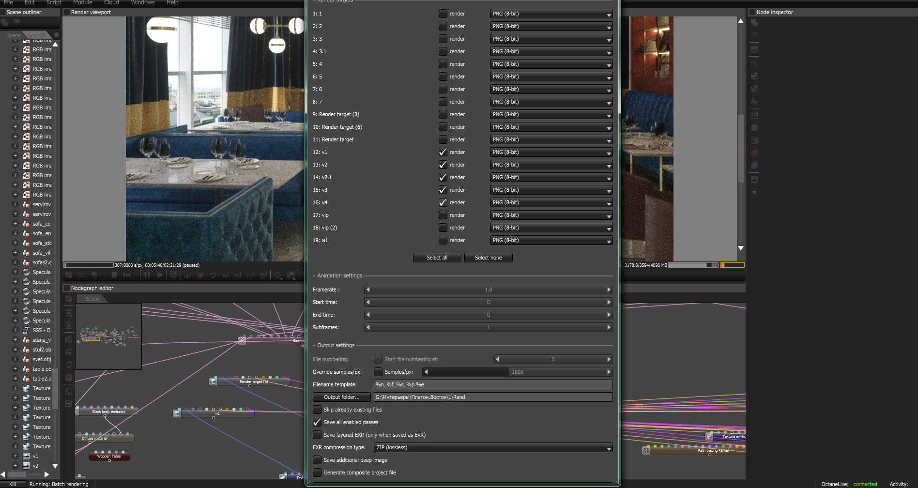Click the restart render icon
Screen dimensions: 918x488
tap(127, 275)
